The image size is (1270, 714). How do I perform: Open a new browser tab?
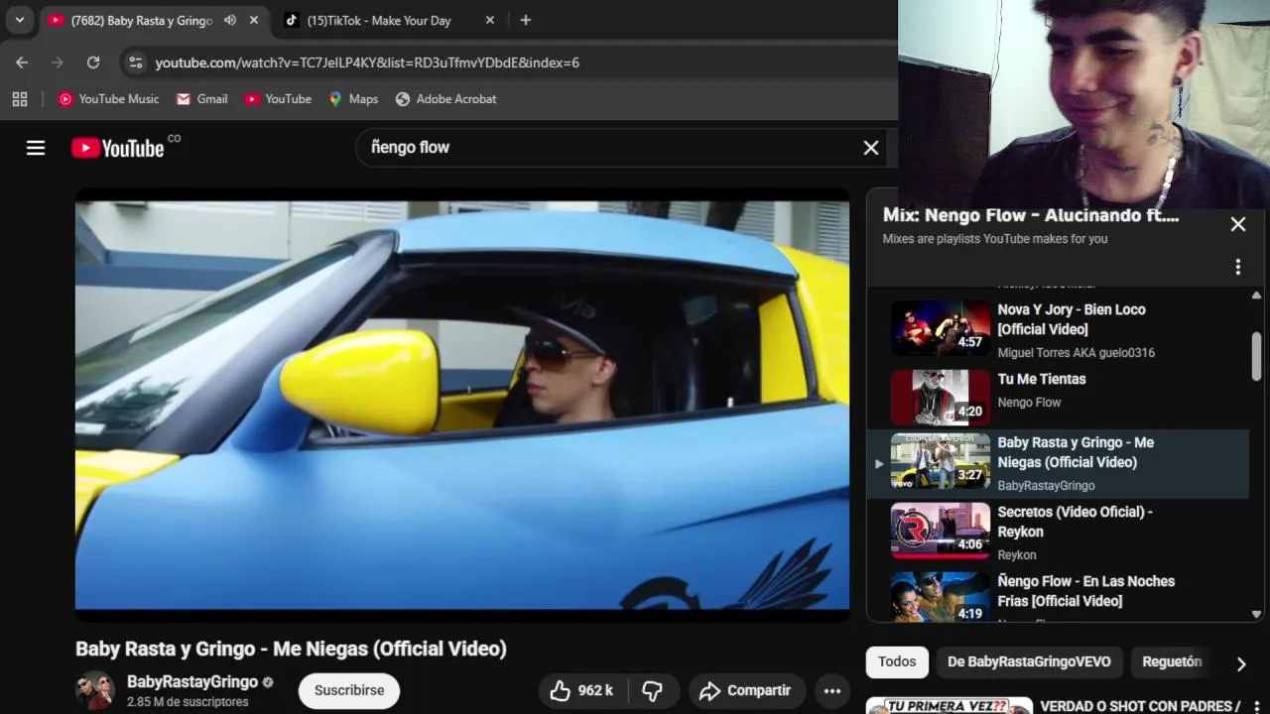(x=526, y=20)
